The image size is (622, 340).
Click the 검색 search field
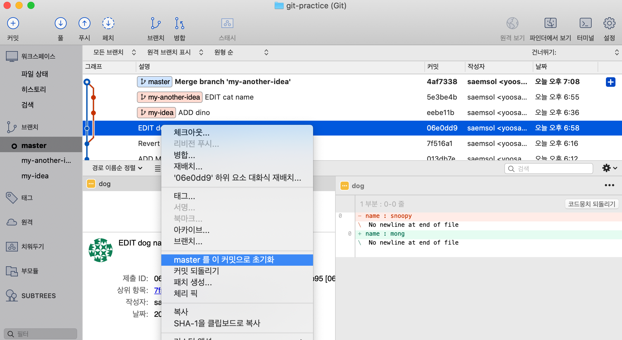pyautogui.click(x=548, y=169)
